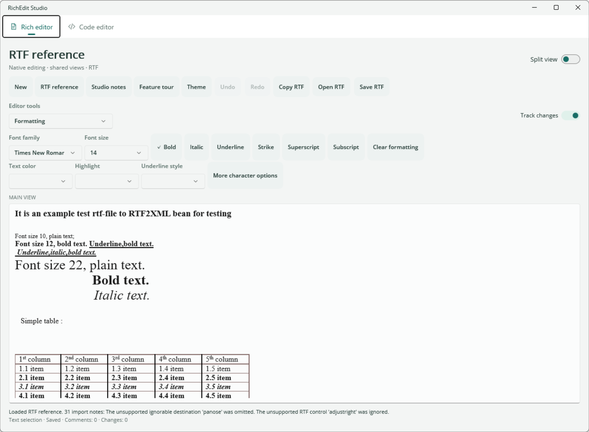589x432 pixels.
Task: Click the '5th column' table header cell
Action: 225,359
